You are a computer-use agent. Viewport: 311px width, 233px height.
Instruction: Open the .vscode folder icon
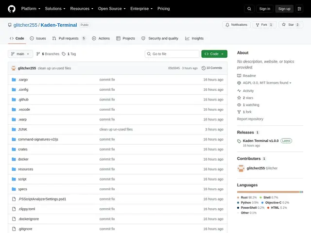(14, 109)
